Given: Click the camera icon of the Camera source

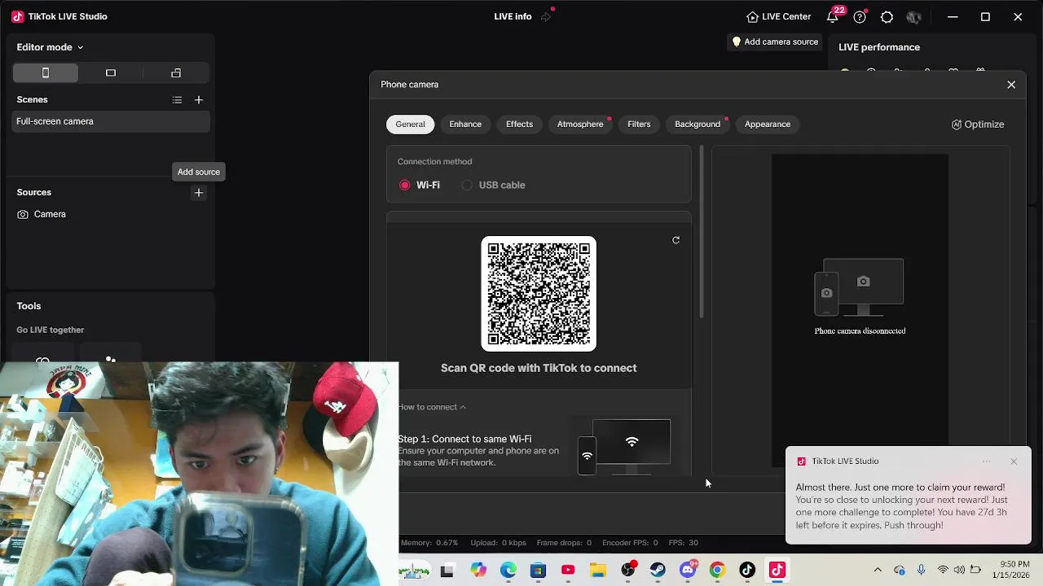Looking at the screenshot, I should (23, 214).
